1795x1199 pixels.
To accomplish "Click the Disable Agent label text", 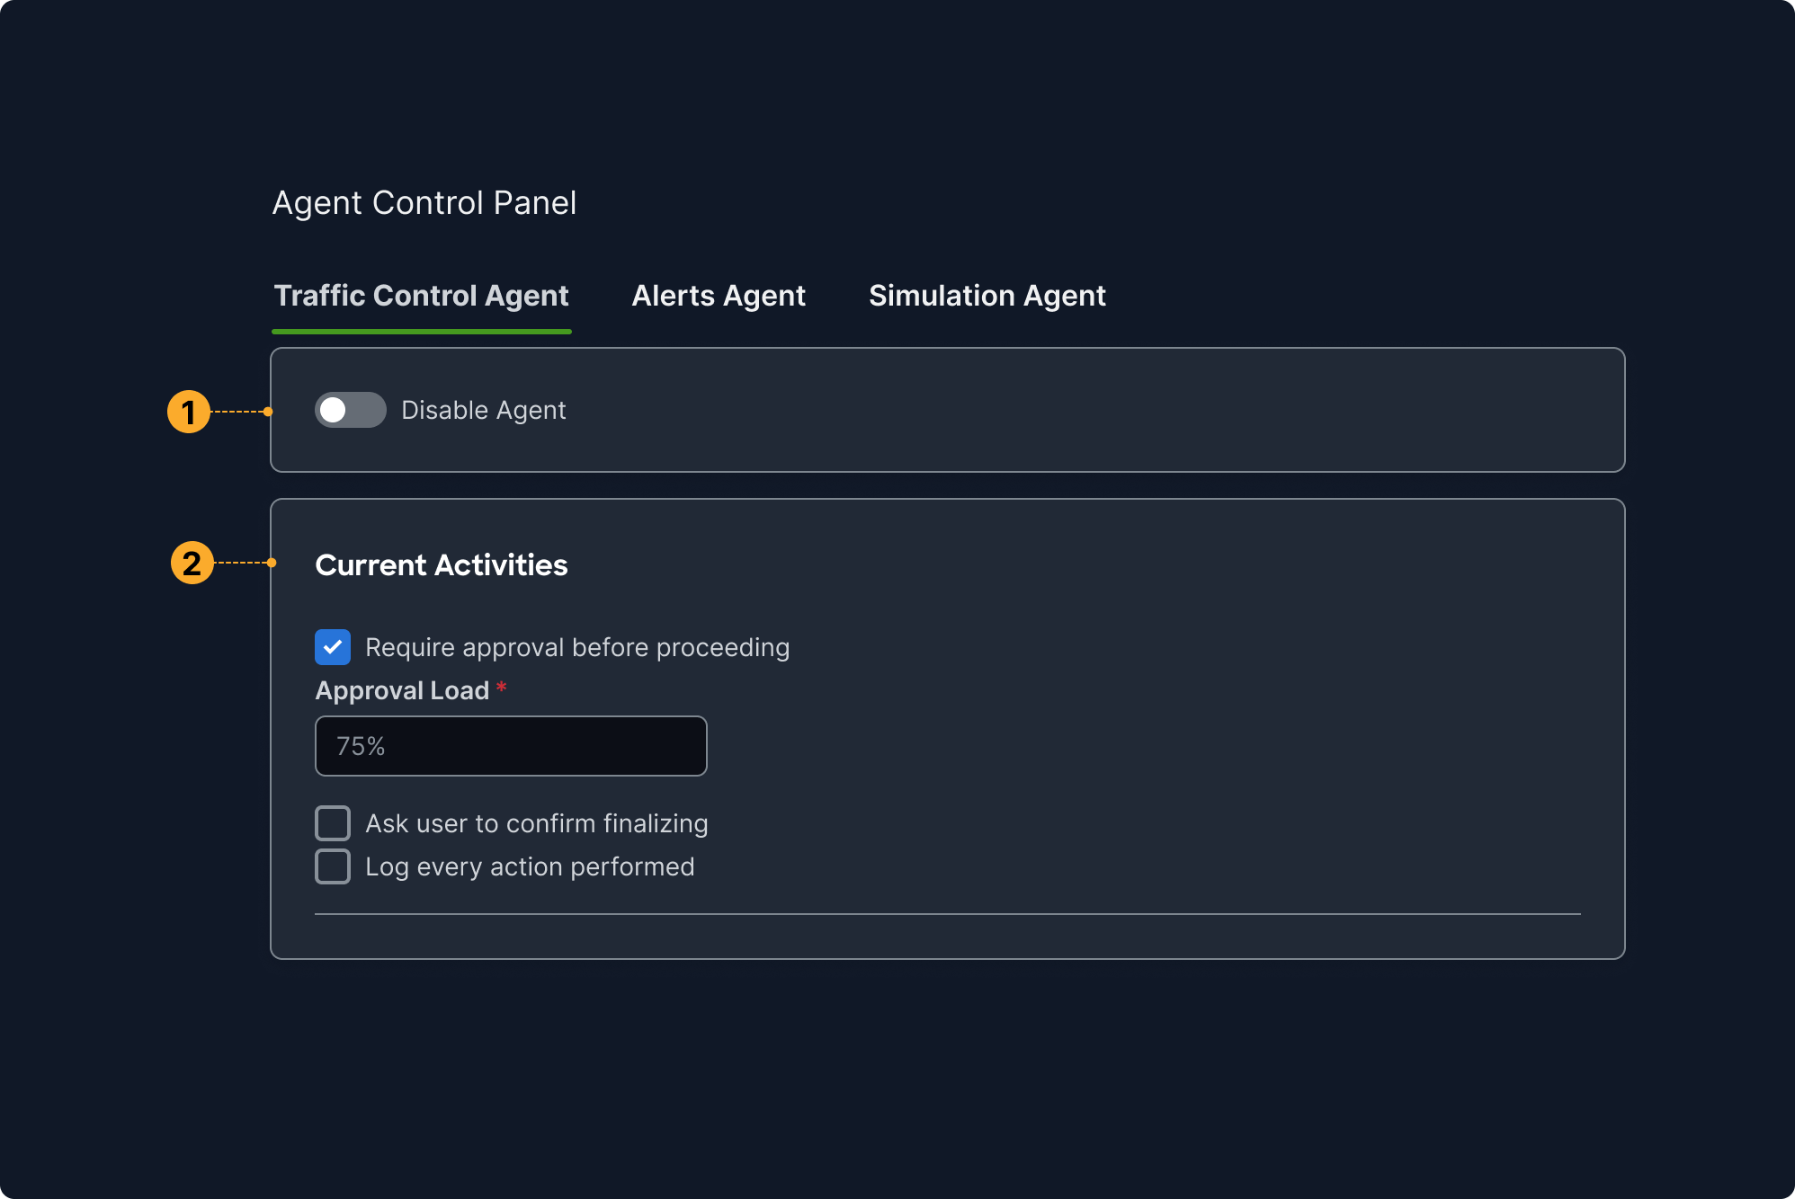I will [483, 410].
